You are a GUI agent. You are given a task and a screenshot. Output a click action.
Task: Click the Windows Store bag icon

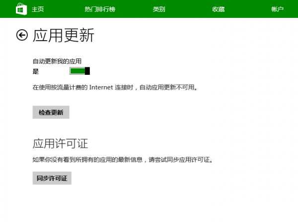[21, 9]
